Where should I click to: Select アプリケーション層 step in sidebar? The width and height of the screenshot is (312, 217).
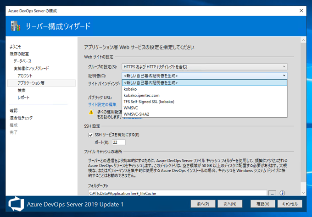41,83
